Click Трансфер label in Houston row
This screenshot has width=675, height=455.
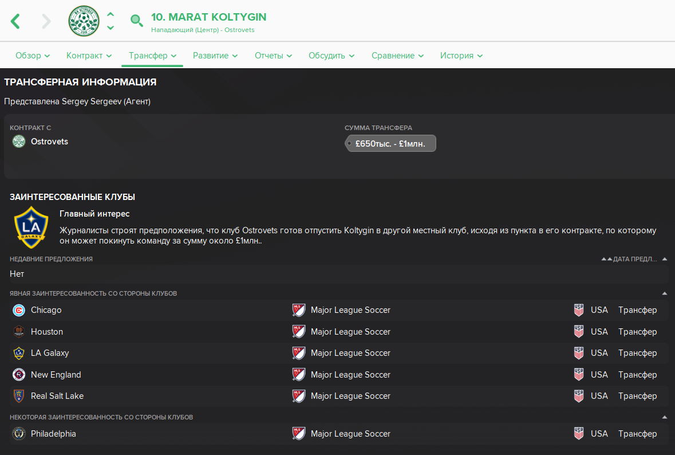point(638,332)
